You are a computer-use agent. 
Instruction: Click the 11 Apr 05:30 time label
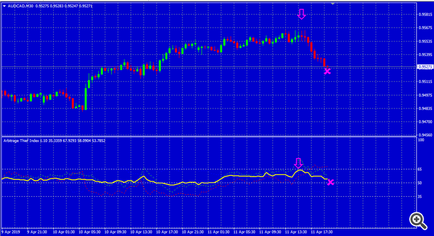tap(244, 232)
